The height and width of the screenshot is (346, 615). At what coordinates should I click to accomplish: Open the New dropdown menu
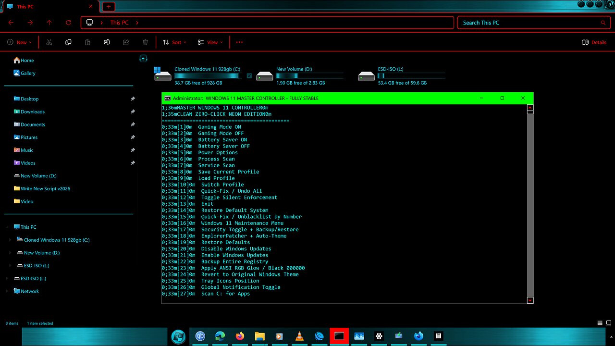(x=20, y=42)
